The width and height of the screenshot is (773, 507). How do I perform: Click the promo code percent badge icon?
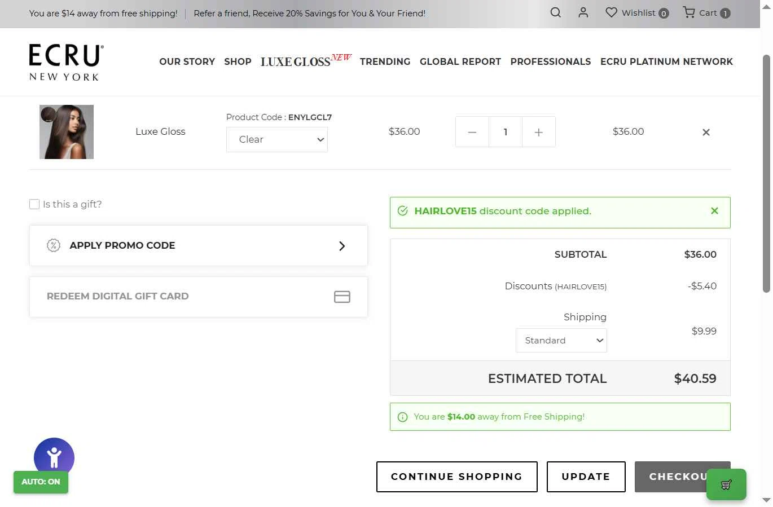[54, 245]
